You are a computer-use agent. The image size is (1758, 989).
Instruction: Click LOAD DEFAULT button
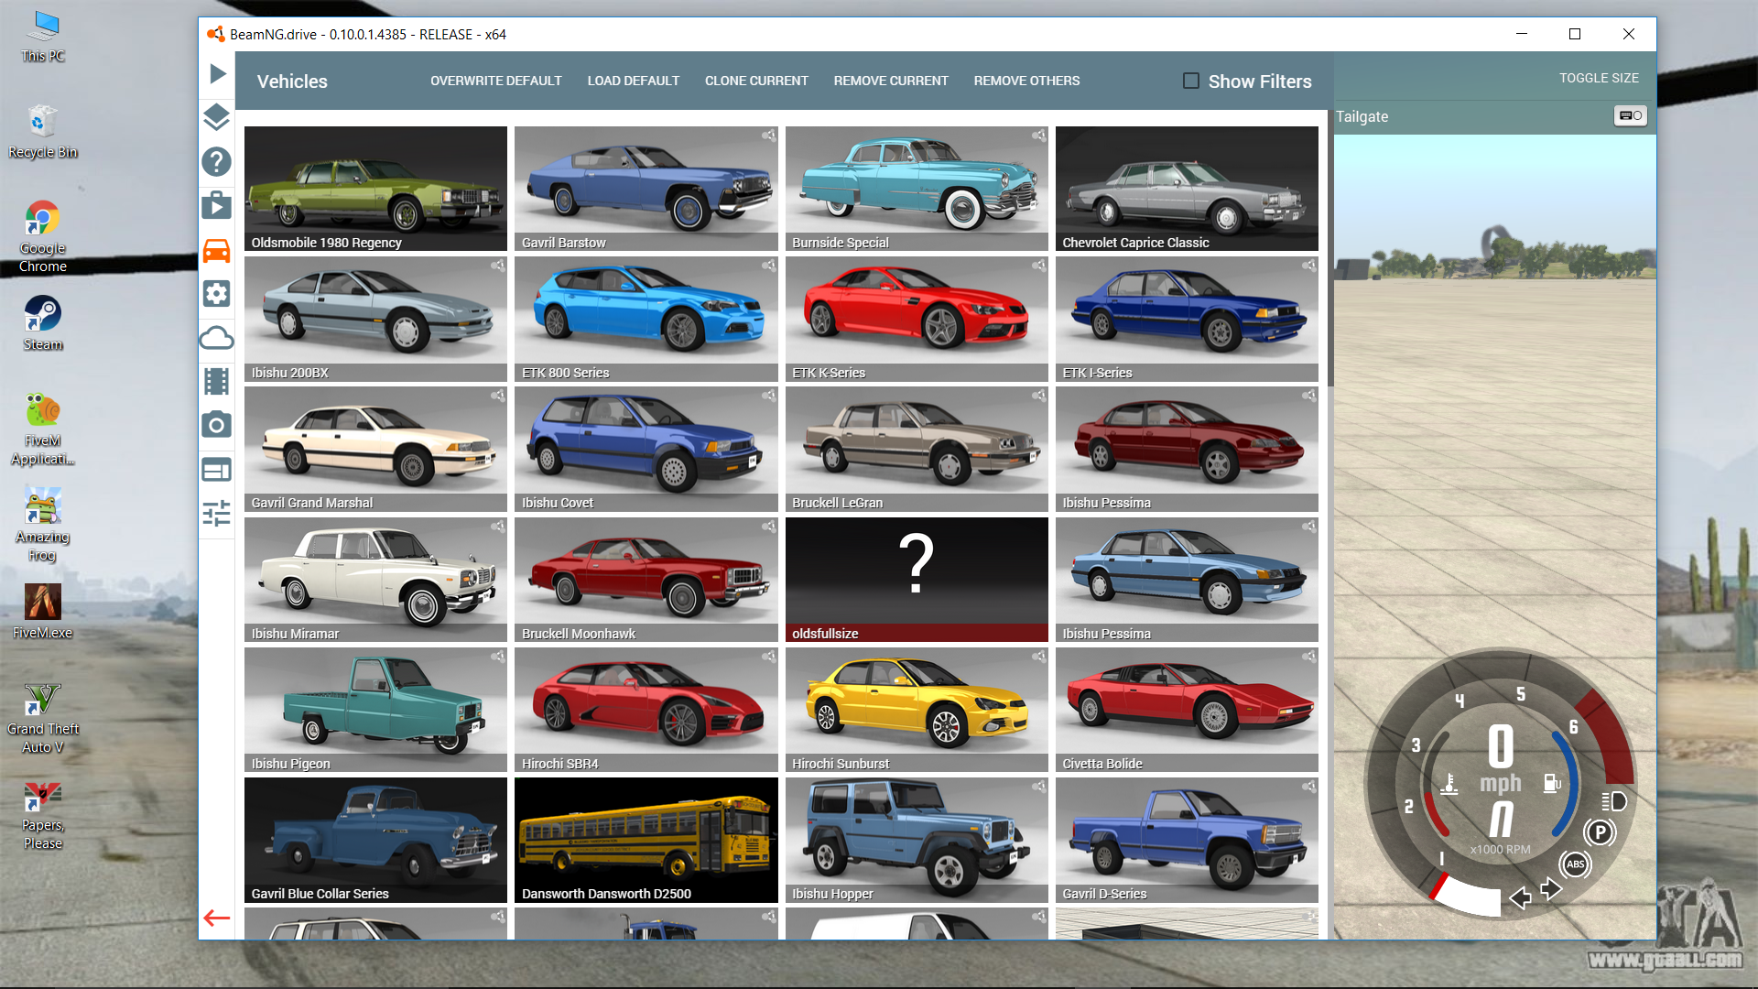[x=634, y=81]
